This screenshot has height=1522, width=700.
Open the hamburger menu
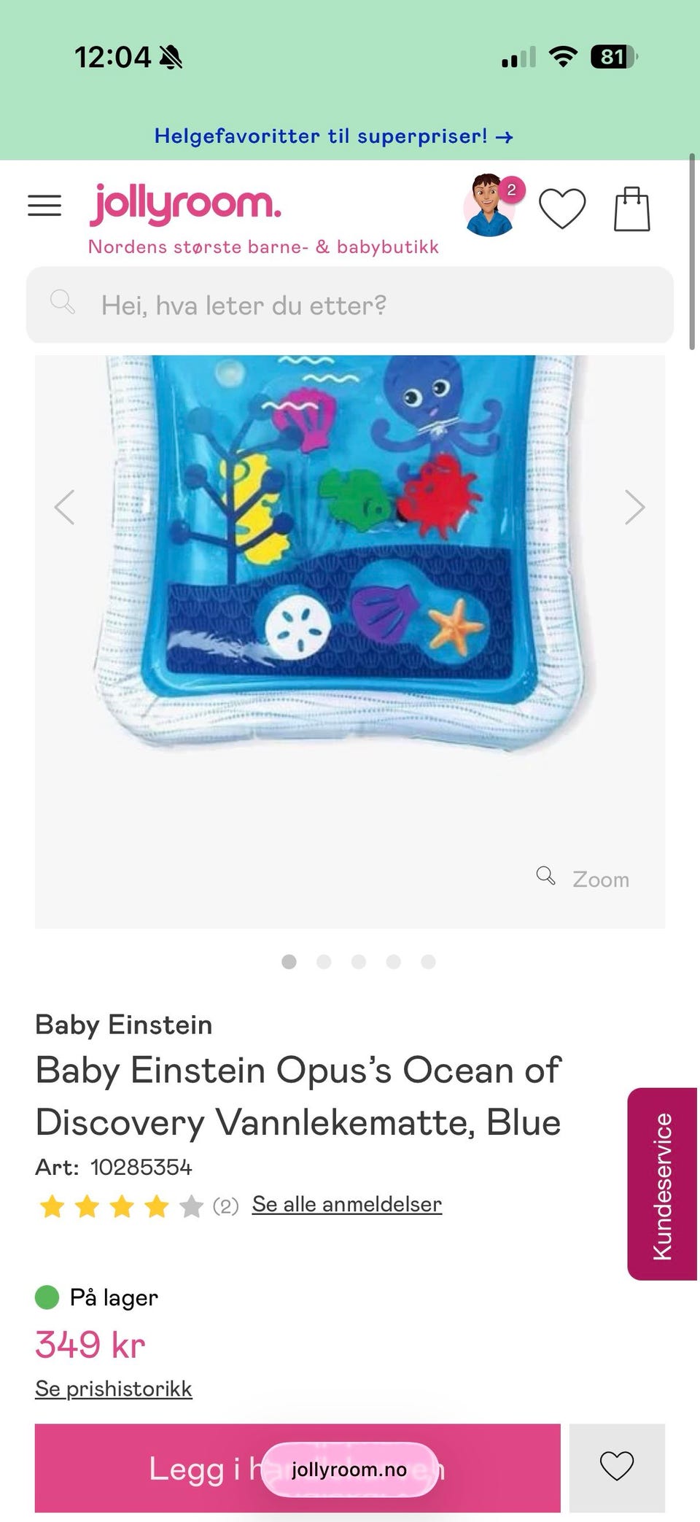[x=44, y=206]
